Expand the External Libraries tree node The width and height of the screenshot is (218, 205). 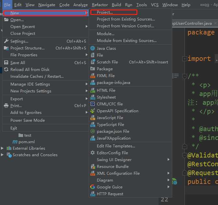tap(2, 148)
